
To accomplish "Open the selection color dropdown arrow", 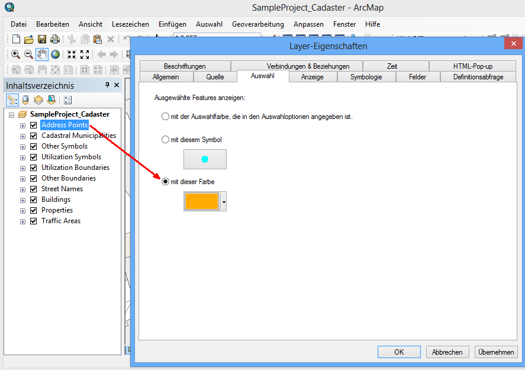I will tap(223, 201).
